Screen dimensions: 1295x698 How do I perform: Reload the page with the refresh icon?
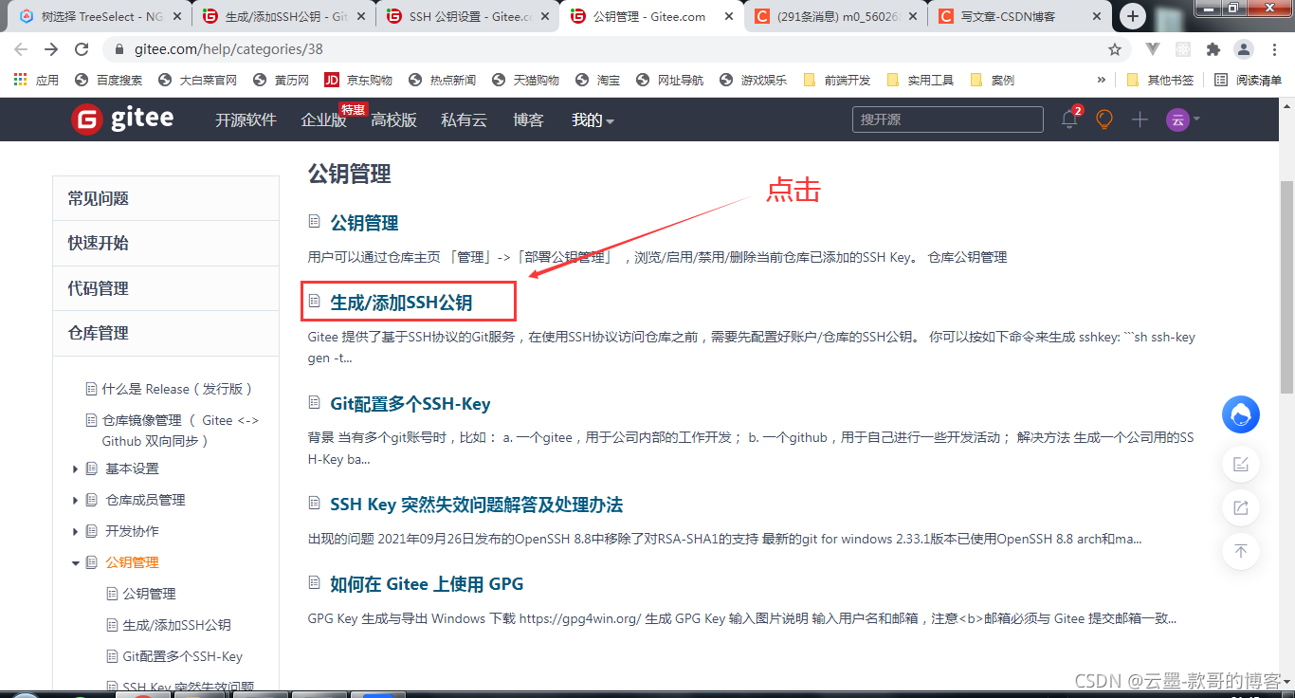[x=82, y=49]
